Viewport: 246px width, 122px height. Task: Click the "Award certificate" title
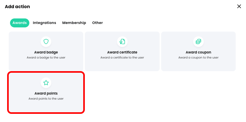click(x=122, y=52)
